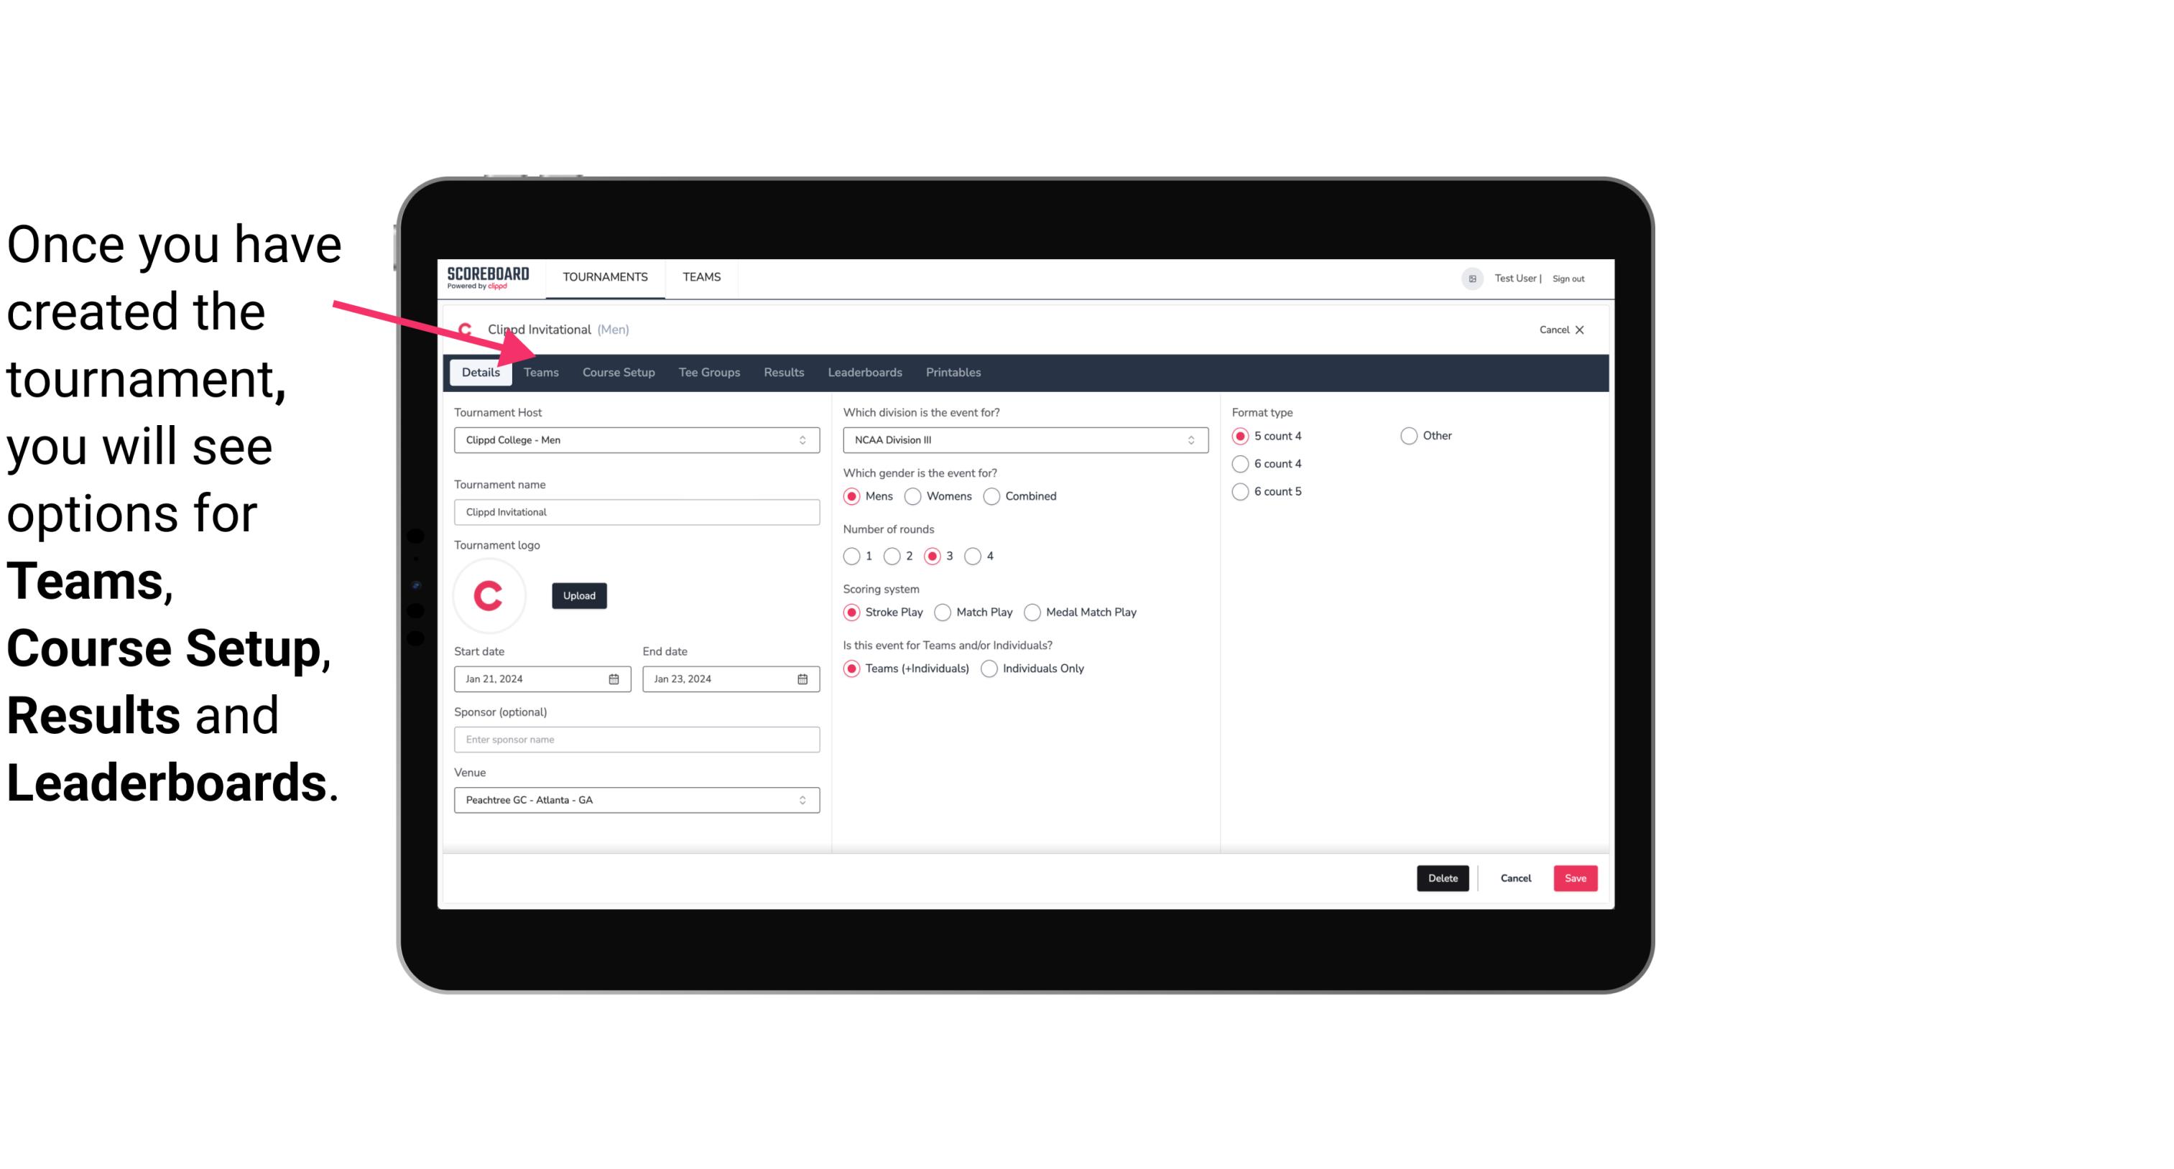Select Womens gender radio button
Screen dimensions: 2174x1169
pyautogui.click(x=913, y=495)
